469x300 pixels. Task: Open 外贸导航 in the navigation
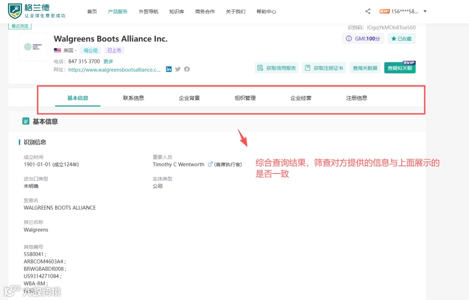(149, 12)
